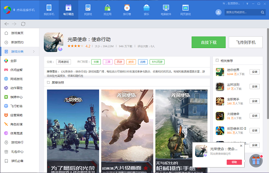Click the orange 武侠 tag
This screenshot has height=173, width=269.
tap(131, 62)
